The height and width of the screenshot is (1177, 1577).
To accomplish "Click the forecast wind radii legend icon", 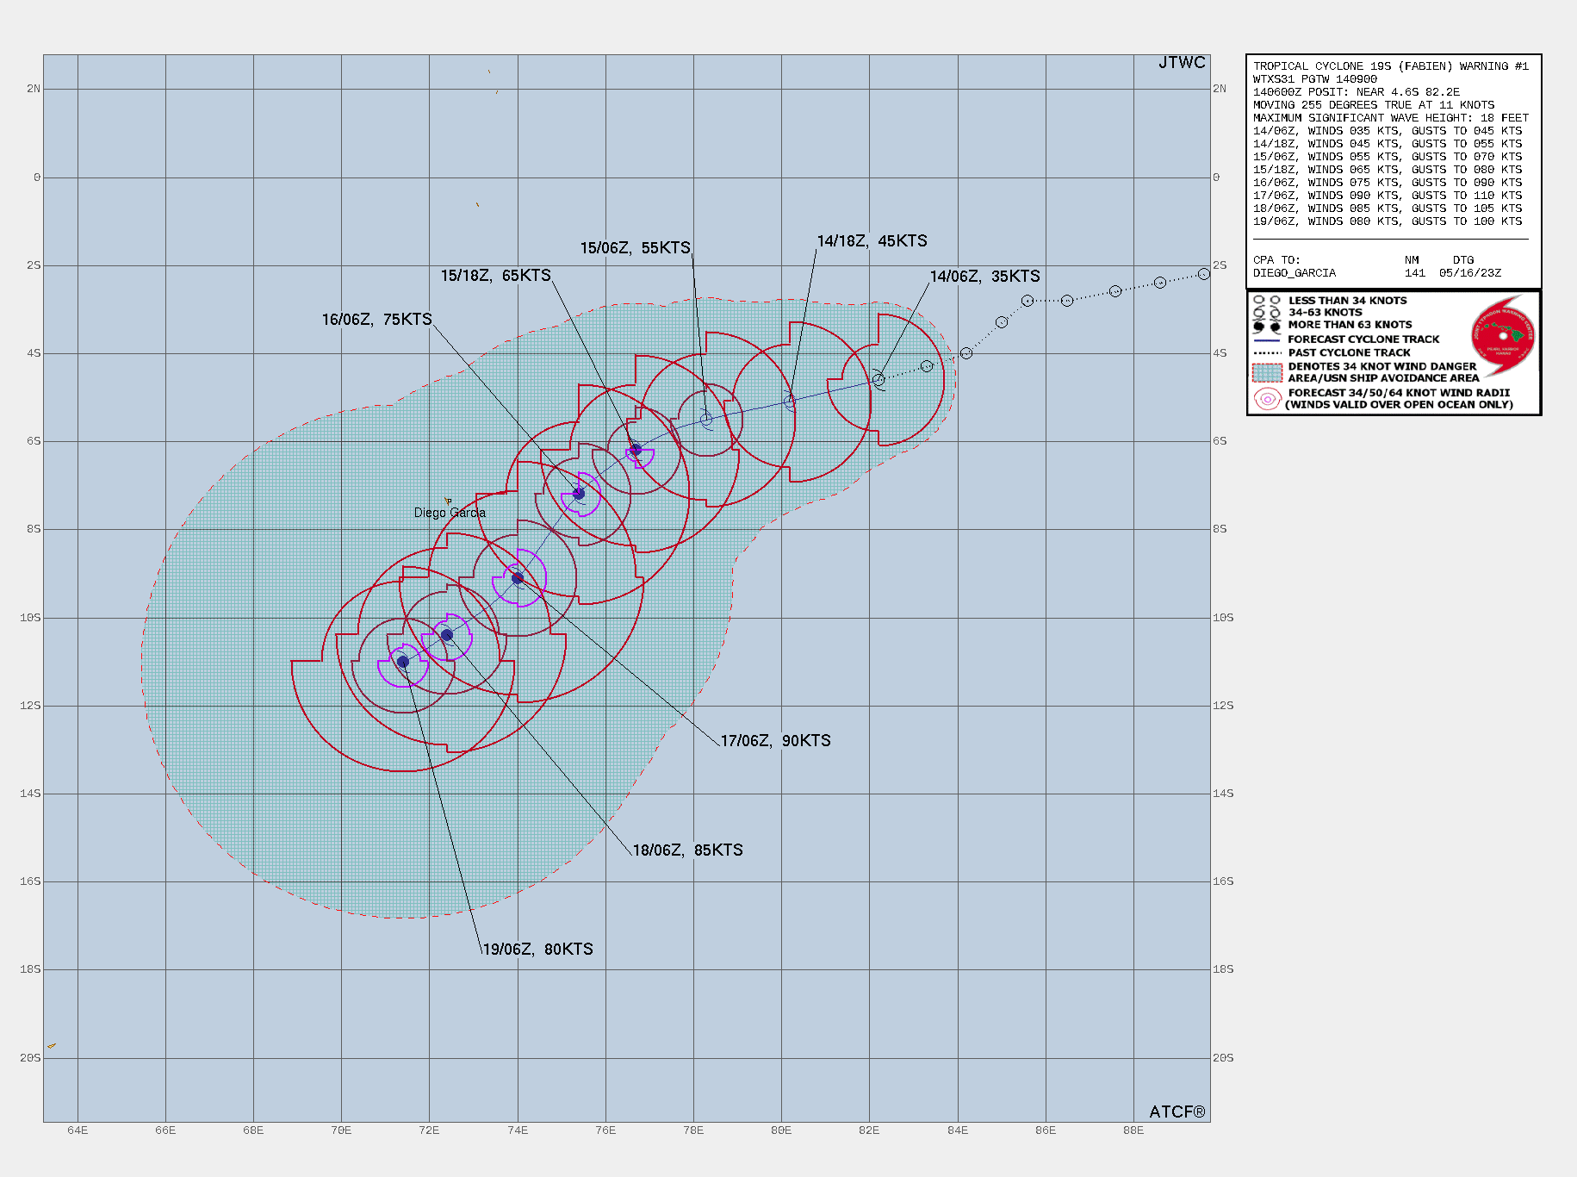I will point(1267,399).
